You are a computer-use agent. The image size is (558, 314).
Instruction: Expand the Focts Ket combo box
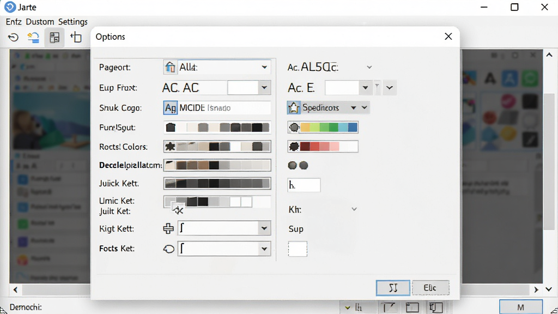coord(264,249)
